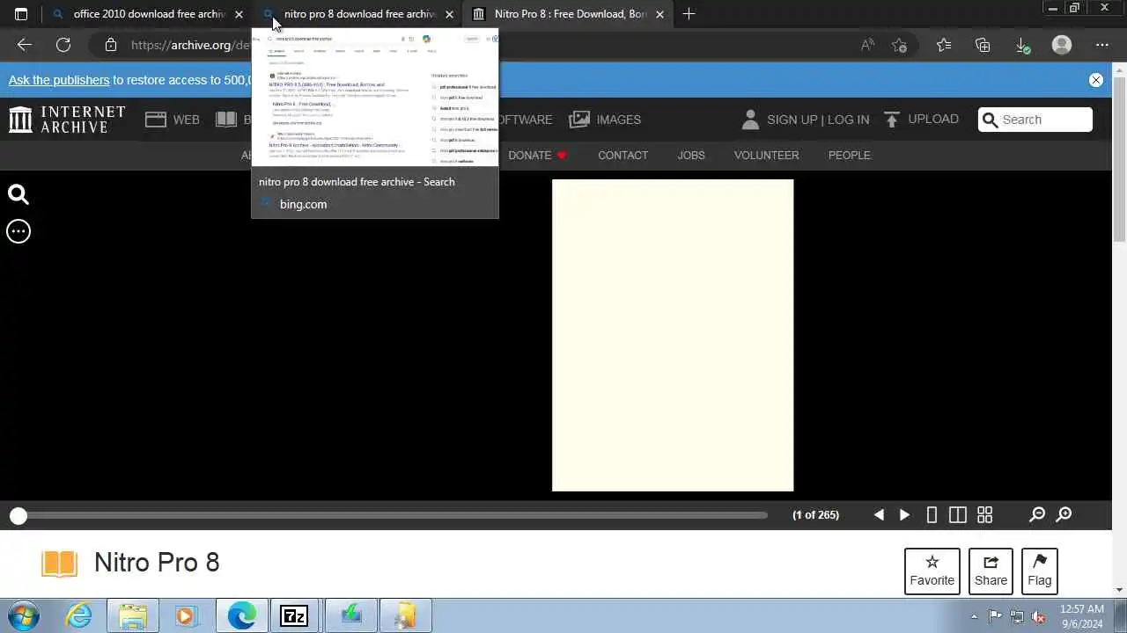
Task: Open the JOBS link
Action: [691, 155]
